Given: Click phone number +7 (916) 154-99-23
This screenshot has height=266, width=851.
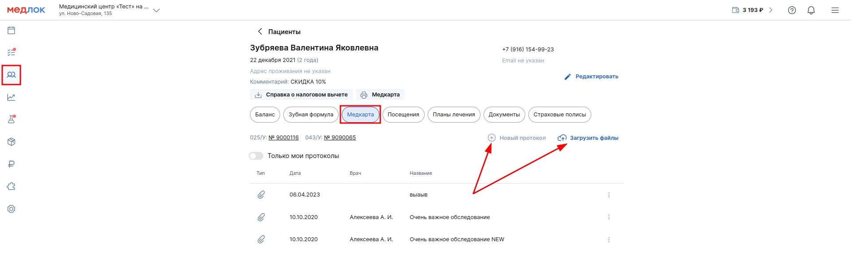Looking at the screenshot, I should tap(528, 50).
